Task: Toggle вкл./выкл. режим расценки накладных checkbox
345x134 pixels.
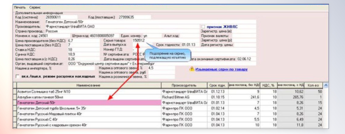Action: (18, 77)
